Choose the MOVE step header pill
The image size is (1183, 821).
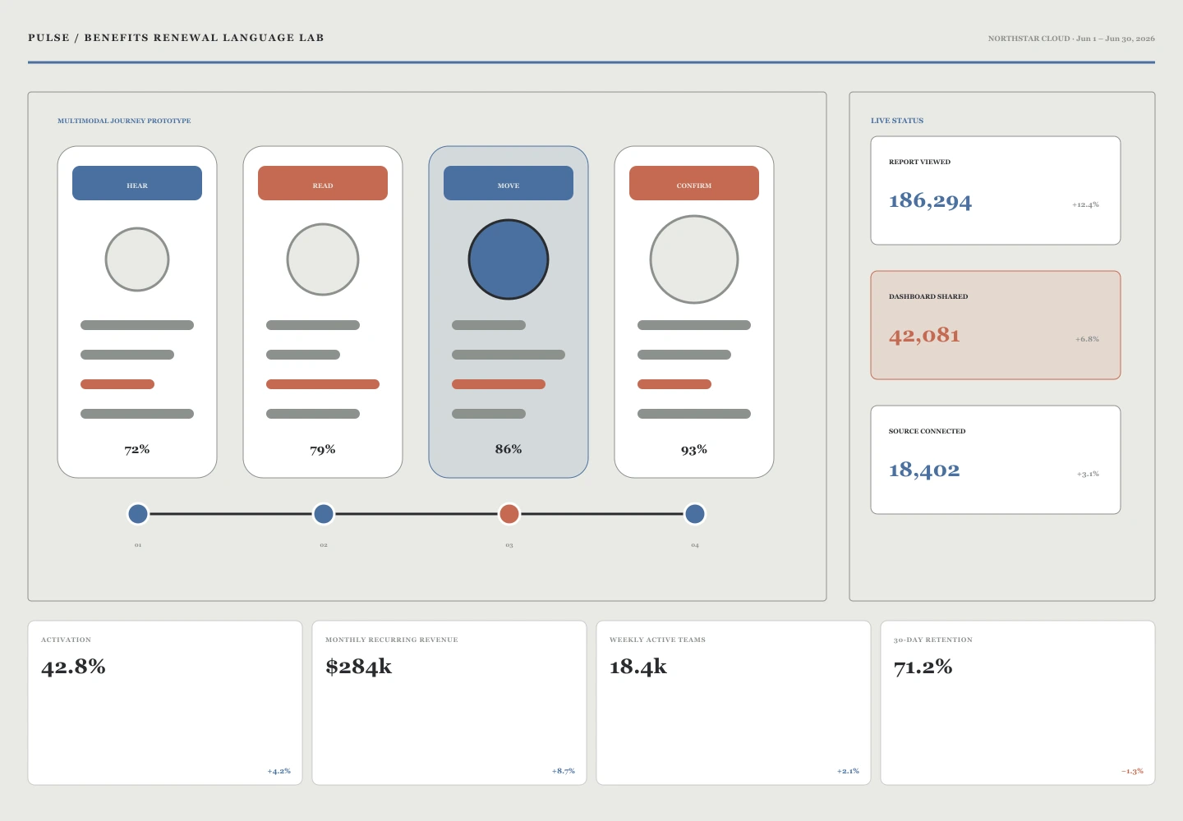(509, 183)
